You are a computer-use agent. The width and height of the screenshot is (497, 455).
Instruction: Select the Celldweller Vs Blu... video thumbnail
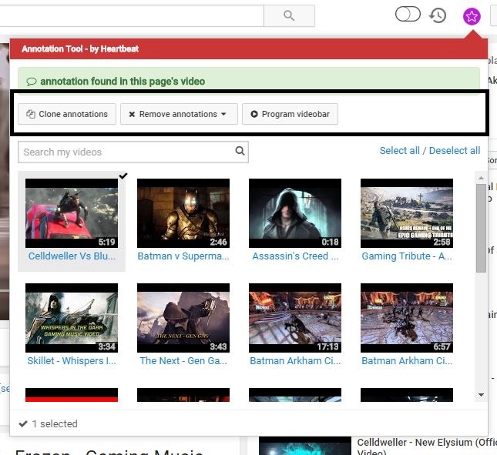72,213
